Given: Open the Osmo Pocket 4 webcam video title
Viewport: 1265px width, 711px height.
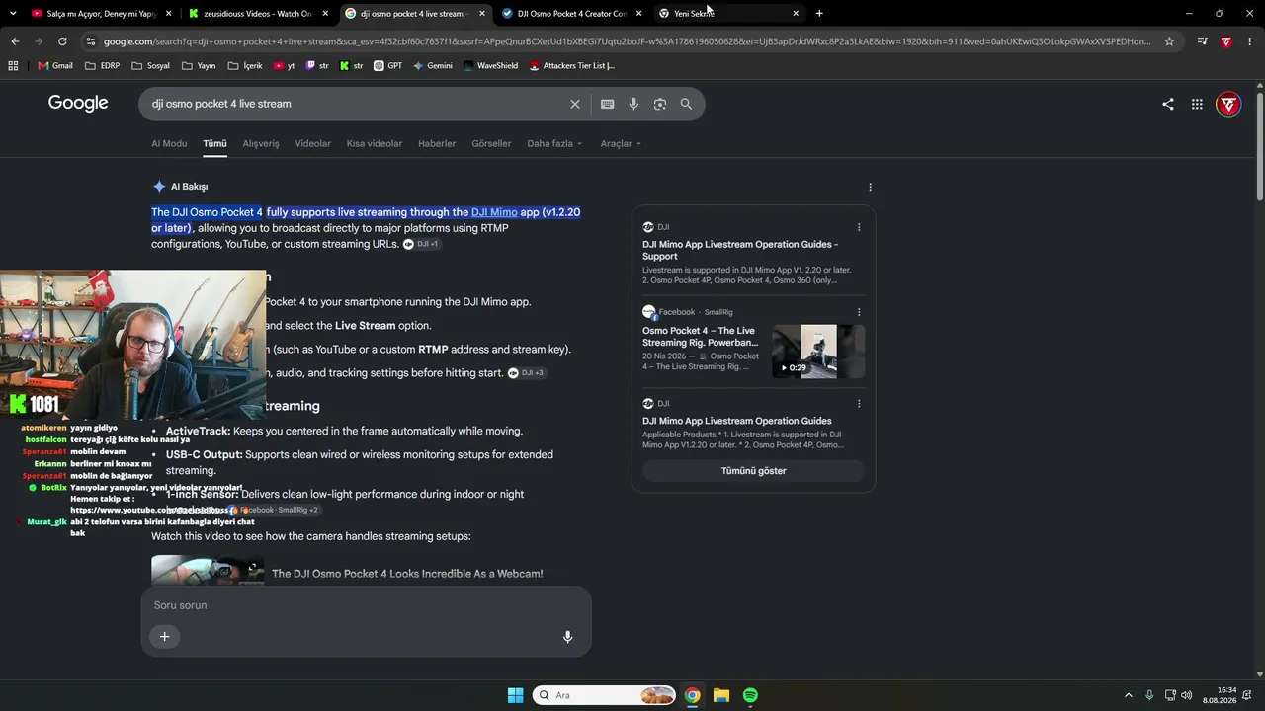Looking at the screenshot, I should [407, 574].
